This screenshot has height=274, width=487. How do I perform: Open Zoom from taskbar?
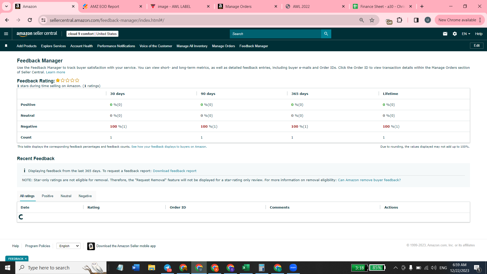pyautogui.click(x=293, y=268)
